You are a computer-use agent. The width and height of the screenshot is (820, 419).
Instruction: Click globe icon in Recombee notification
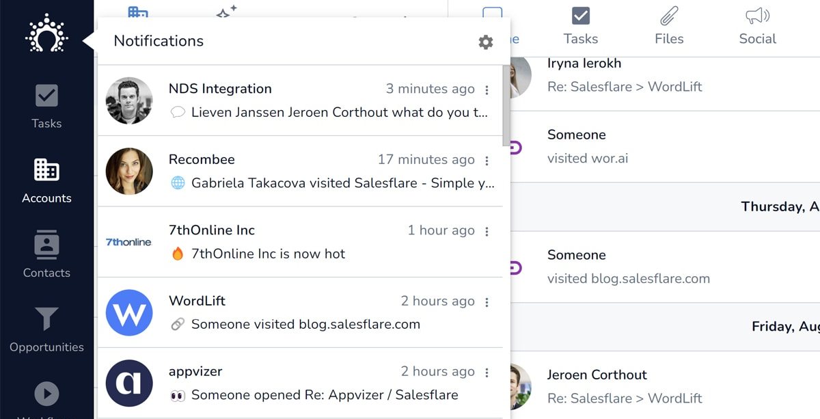click(x=178, y=183)
